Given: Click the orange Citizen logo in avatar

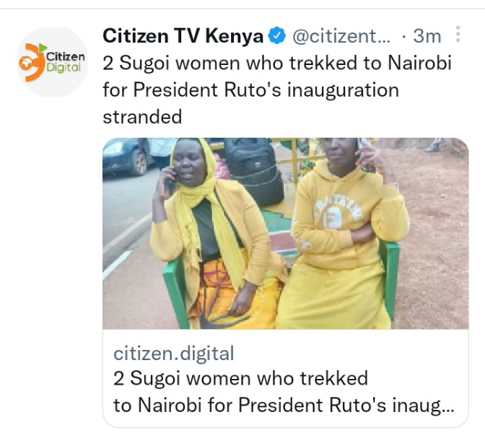Looking at the screenshot, I should [32, 62].
